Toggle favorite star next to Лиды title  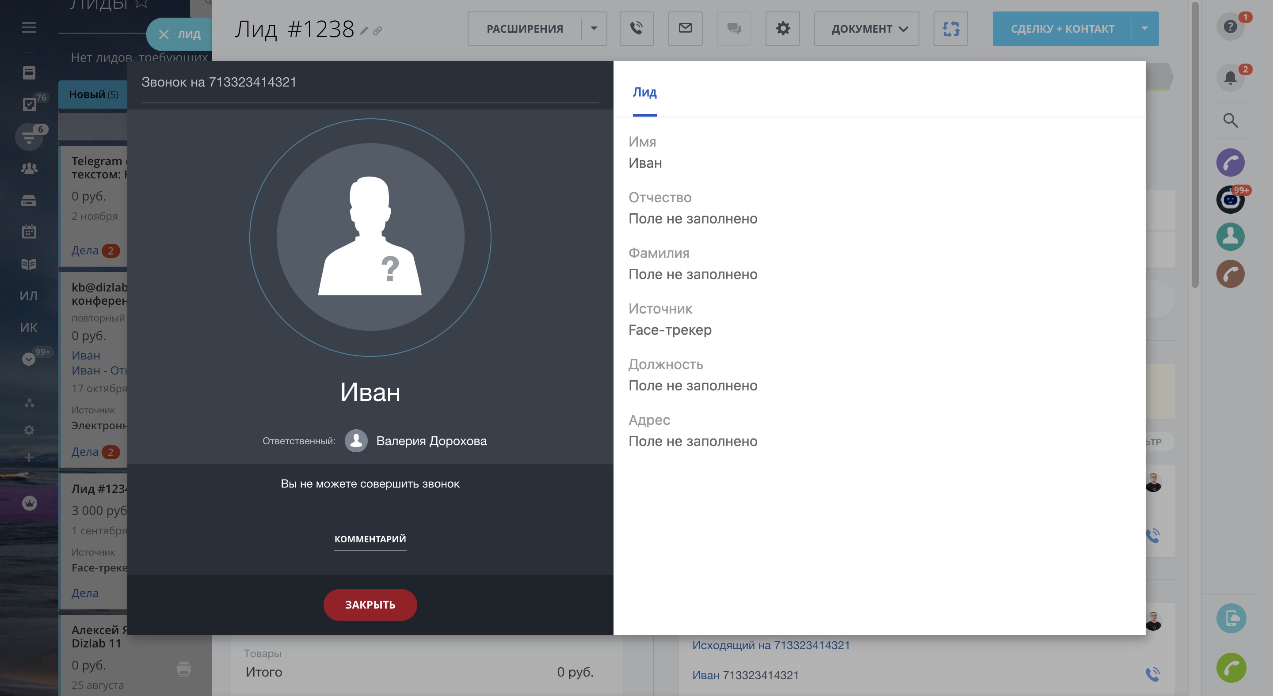pos(141,4)
